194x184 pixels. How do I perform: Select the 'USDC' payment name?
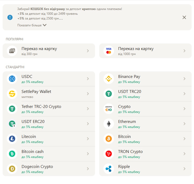click(27, 77)
